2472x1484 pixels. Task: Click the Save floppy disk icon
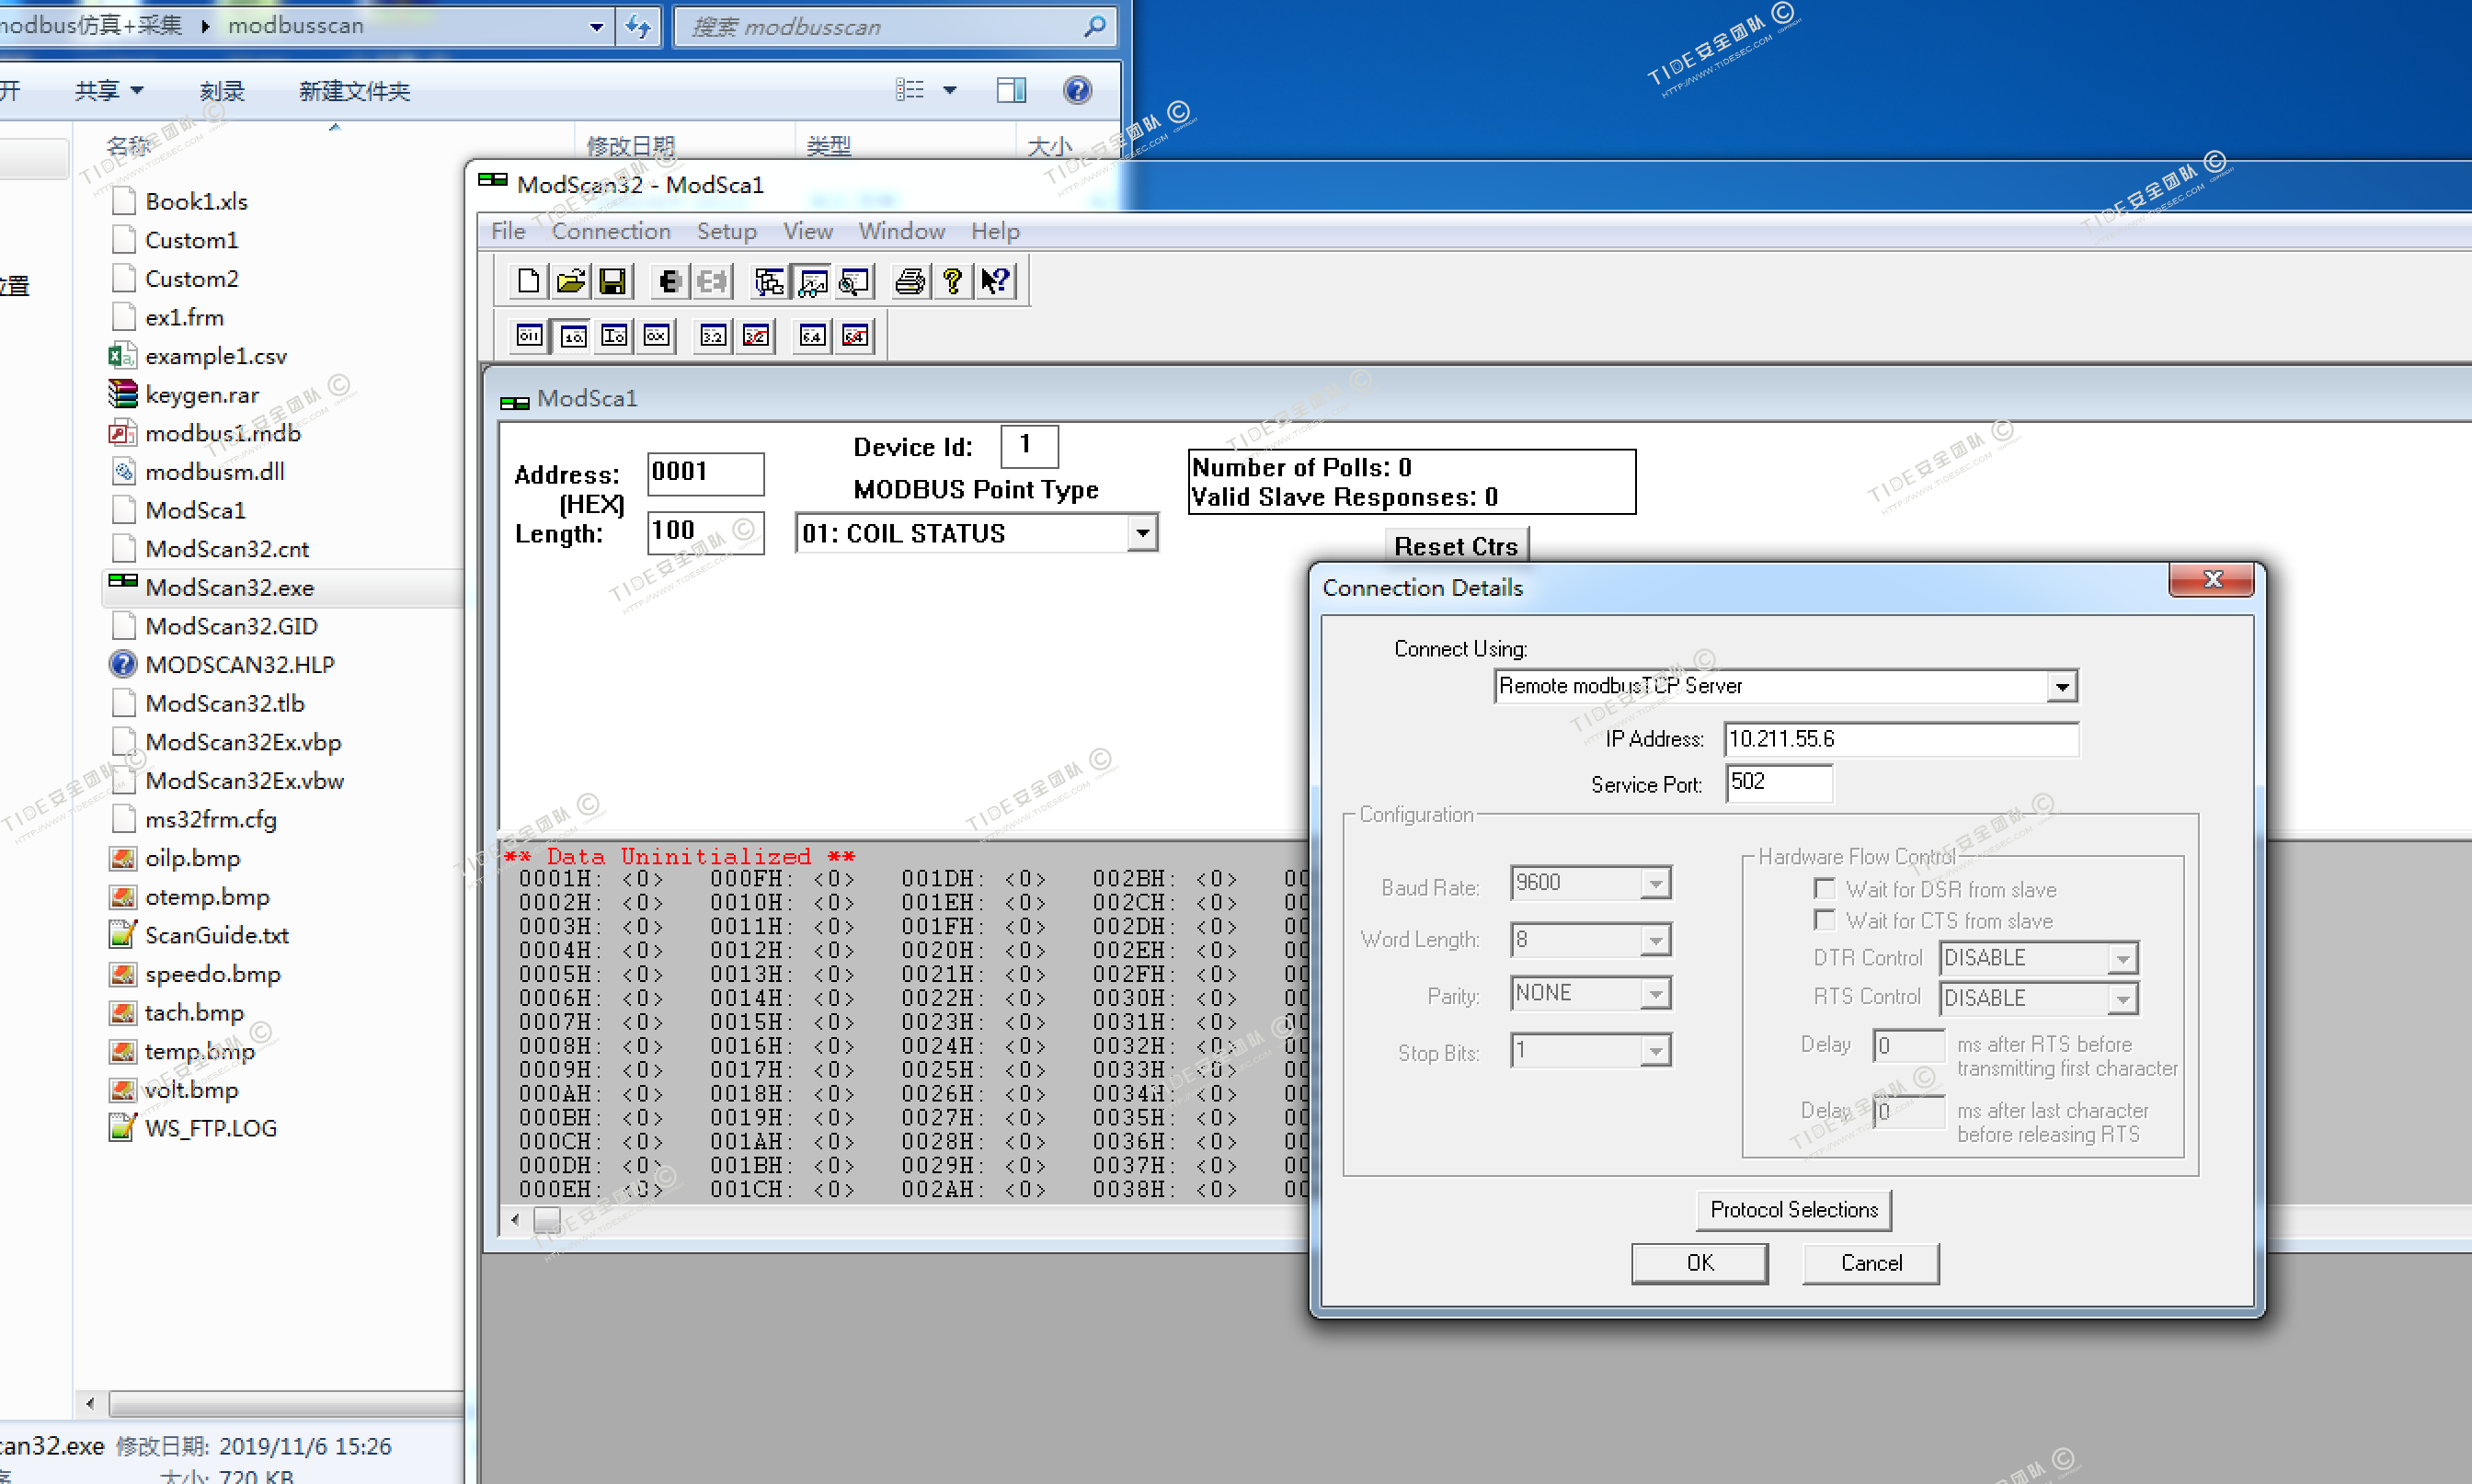(613, 282)
